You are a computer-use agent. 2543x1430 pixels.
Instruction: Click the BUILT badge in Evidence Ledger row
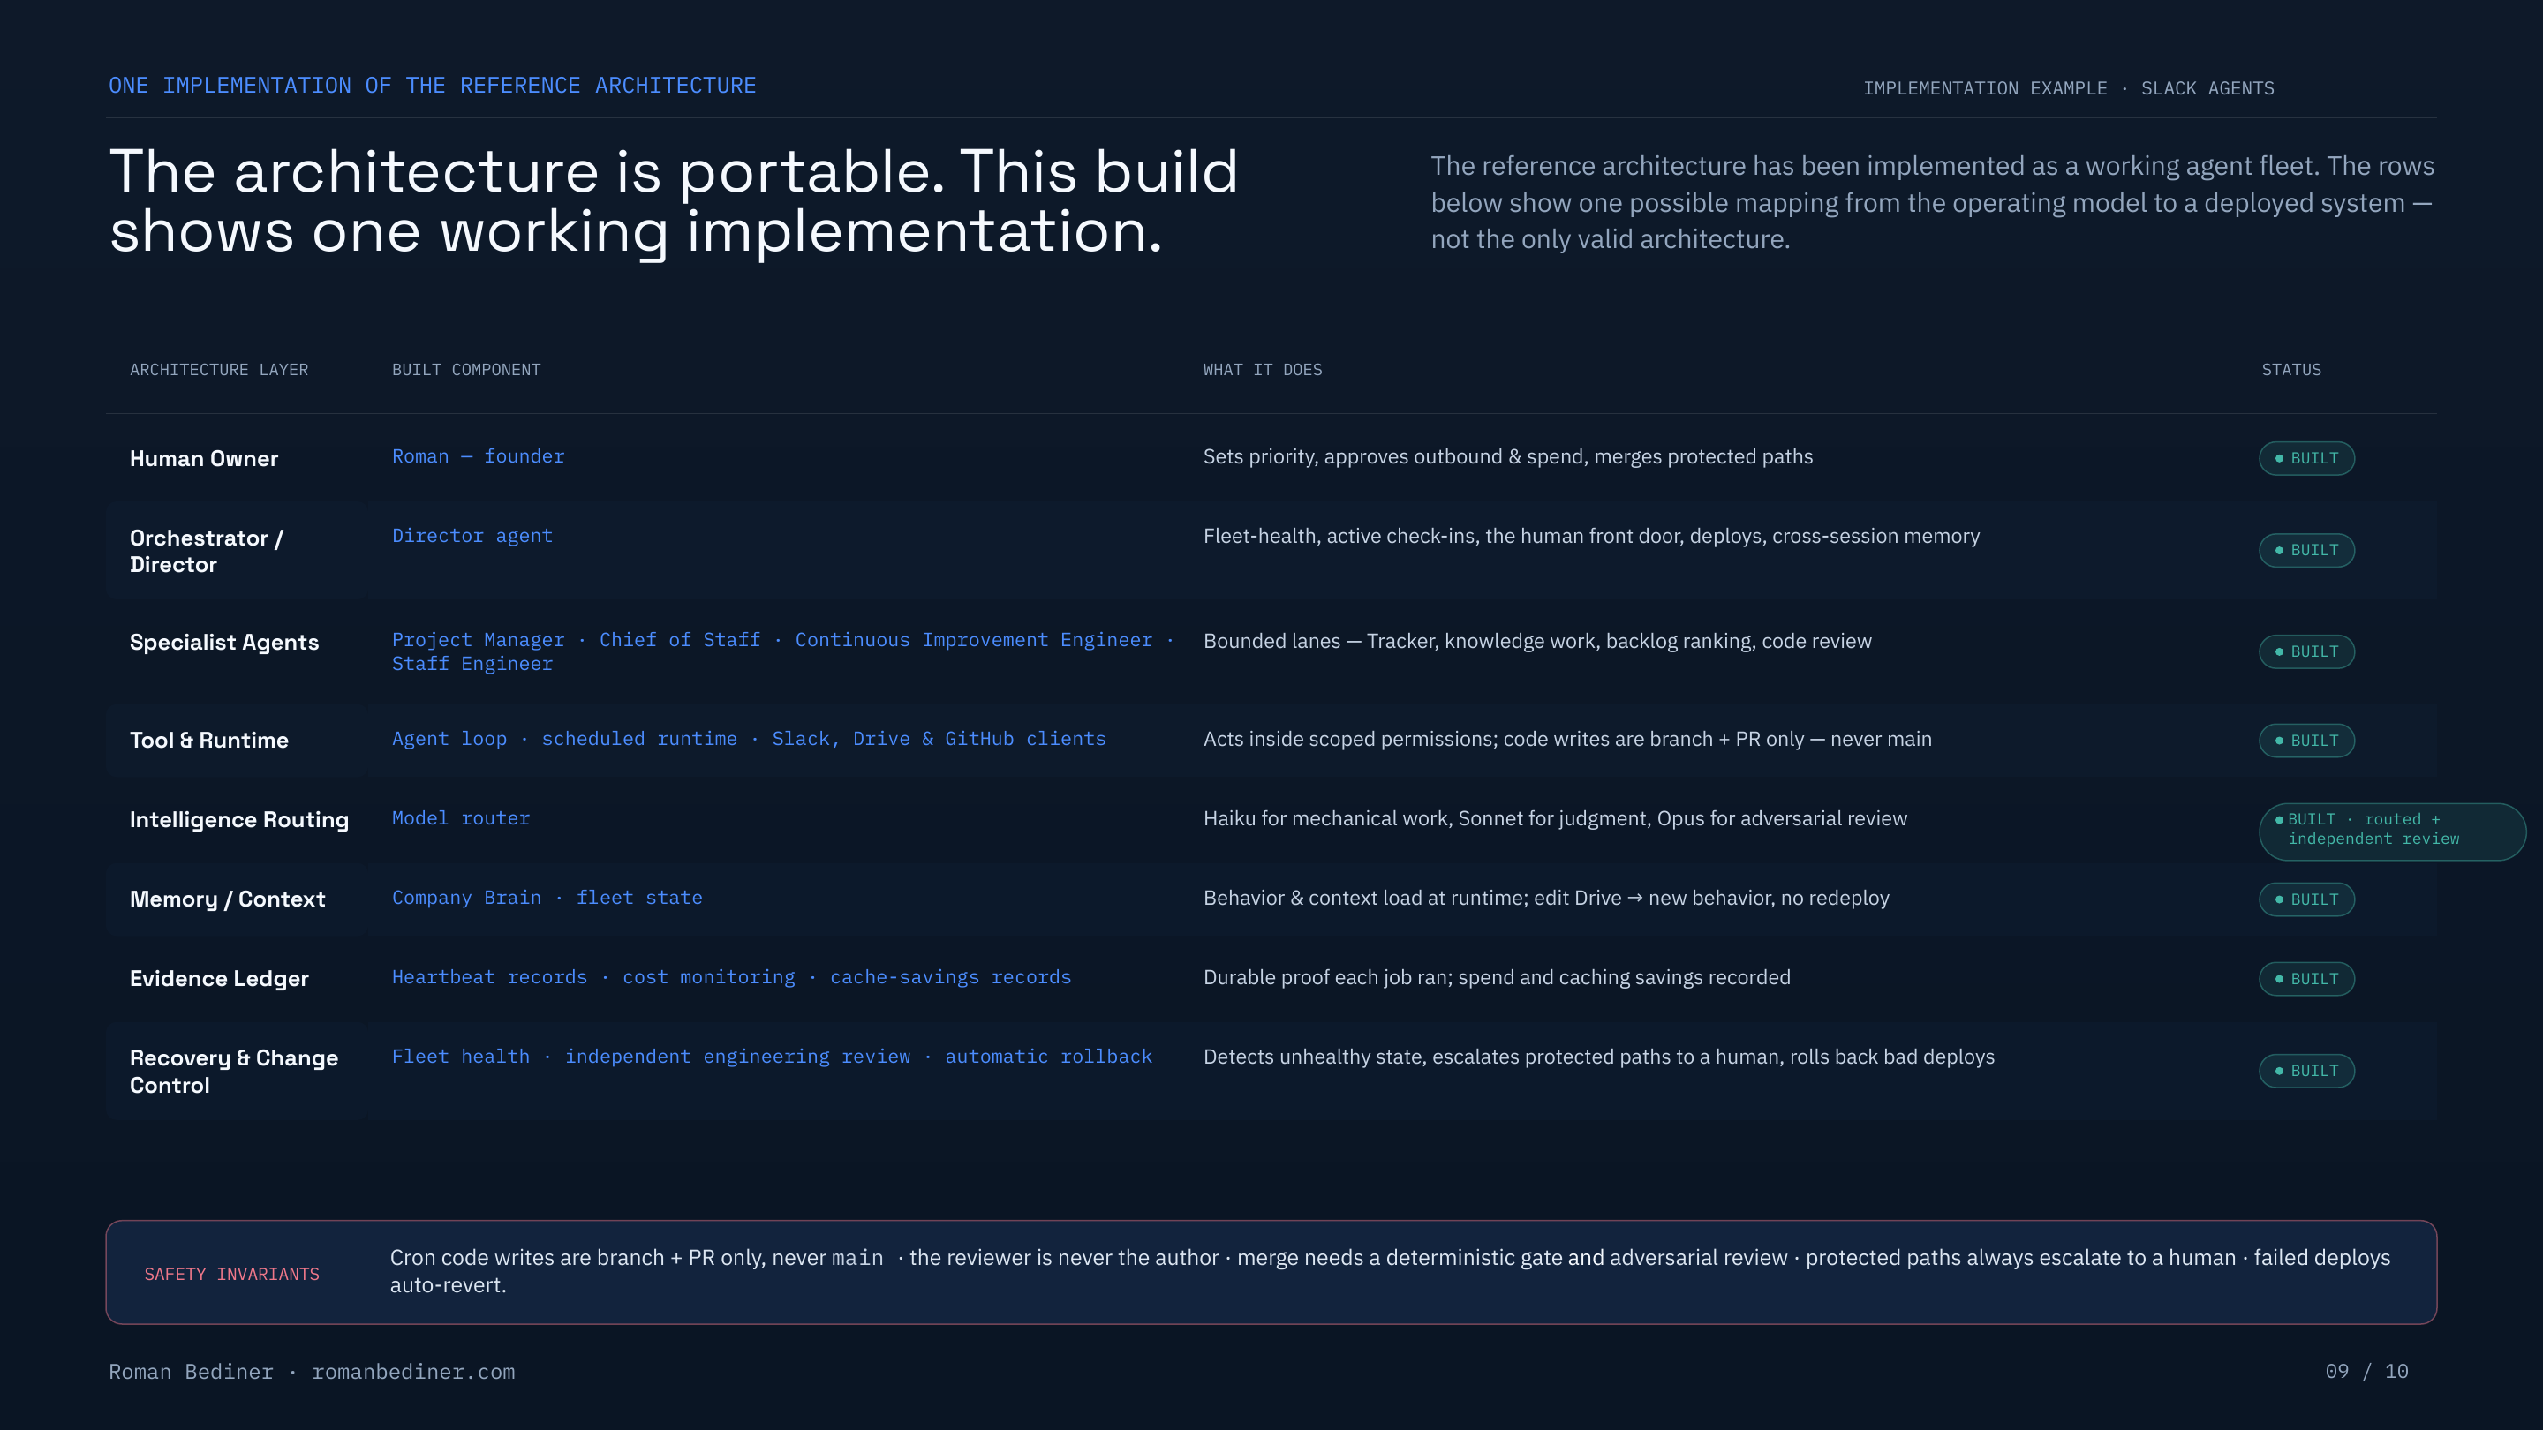[x=2306, y=979]
